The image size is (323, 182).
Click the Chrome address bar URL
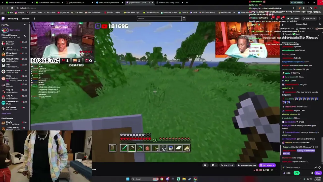coord(28,8)
